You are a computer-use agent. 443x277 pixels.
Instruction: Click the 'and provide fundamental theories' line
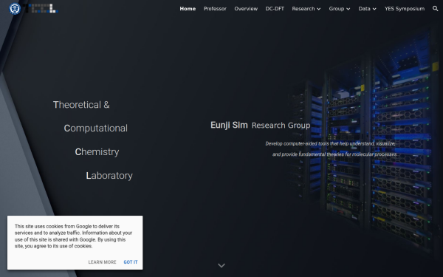coord(334,154)
